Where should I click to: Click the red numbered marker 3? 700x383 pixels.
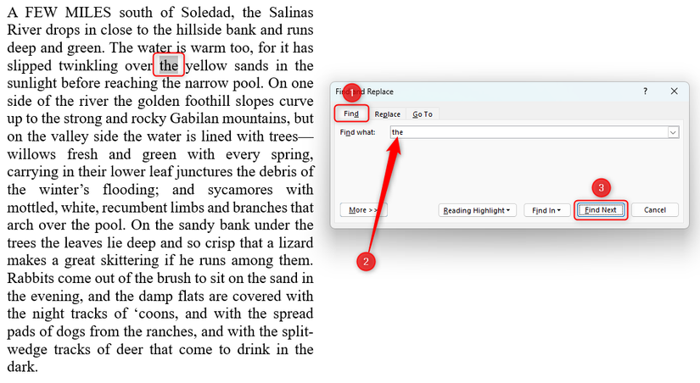[601, 188]
